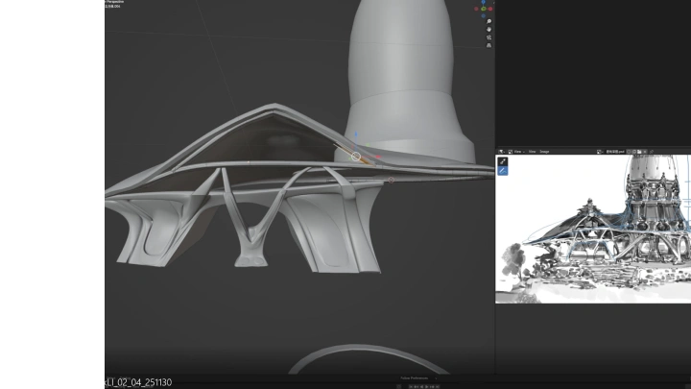Open the Image menu in the image editor
Screen dimensions: 691x389
pyautogui.click(x=545, y=152)
